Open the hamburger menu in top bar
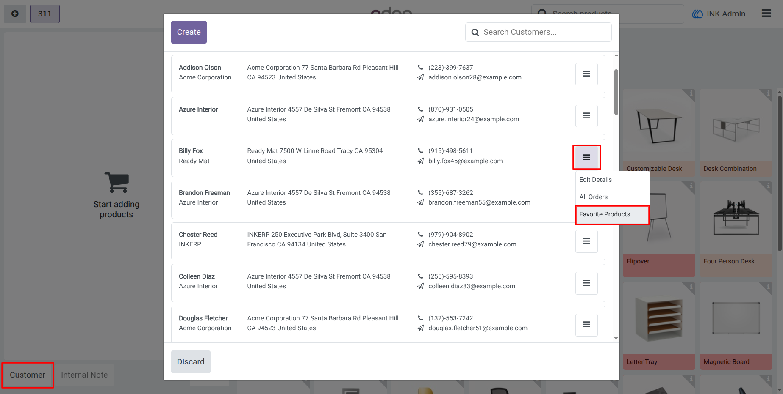783x394 pixels. [x=766, y=14]
